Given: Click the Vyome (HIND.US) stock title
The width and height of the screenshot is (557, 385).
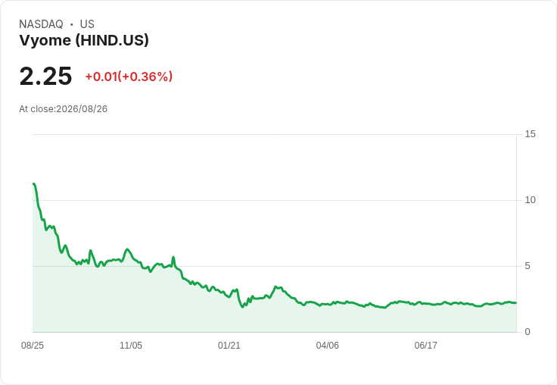Looking at the screenshot, I should click(84, 40).
